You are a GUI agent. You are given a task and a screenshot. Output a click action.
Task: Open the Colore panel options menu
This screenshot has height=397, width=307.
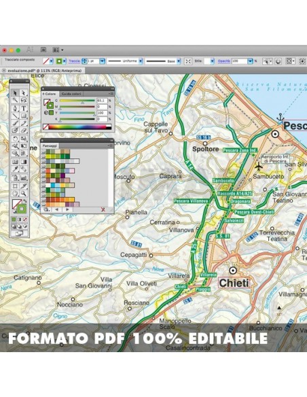click(111, 94)
